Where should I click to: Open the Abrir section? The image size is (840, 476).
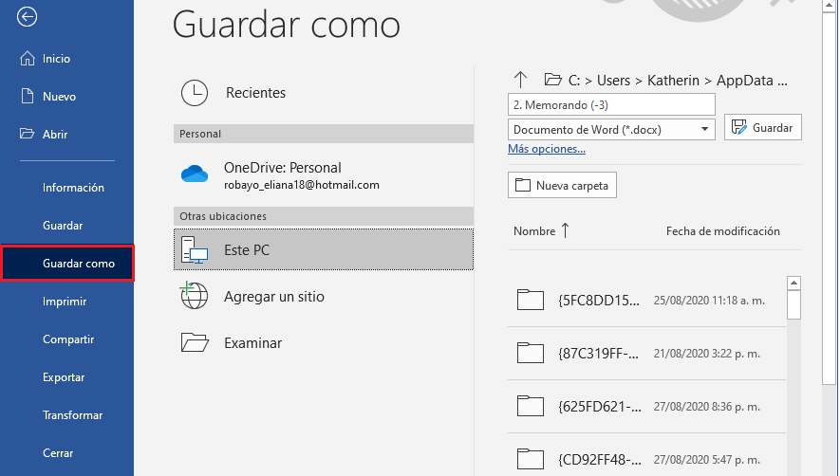55,135
